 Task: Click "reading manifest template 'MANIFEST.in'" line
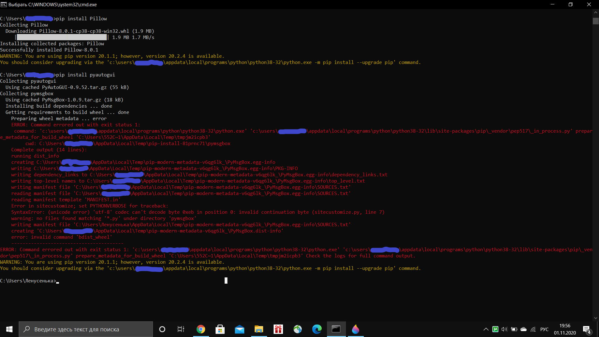(66, 200)
